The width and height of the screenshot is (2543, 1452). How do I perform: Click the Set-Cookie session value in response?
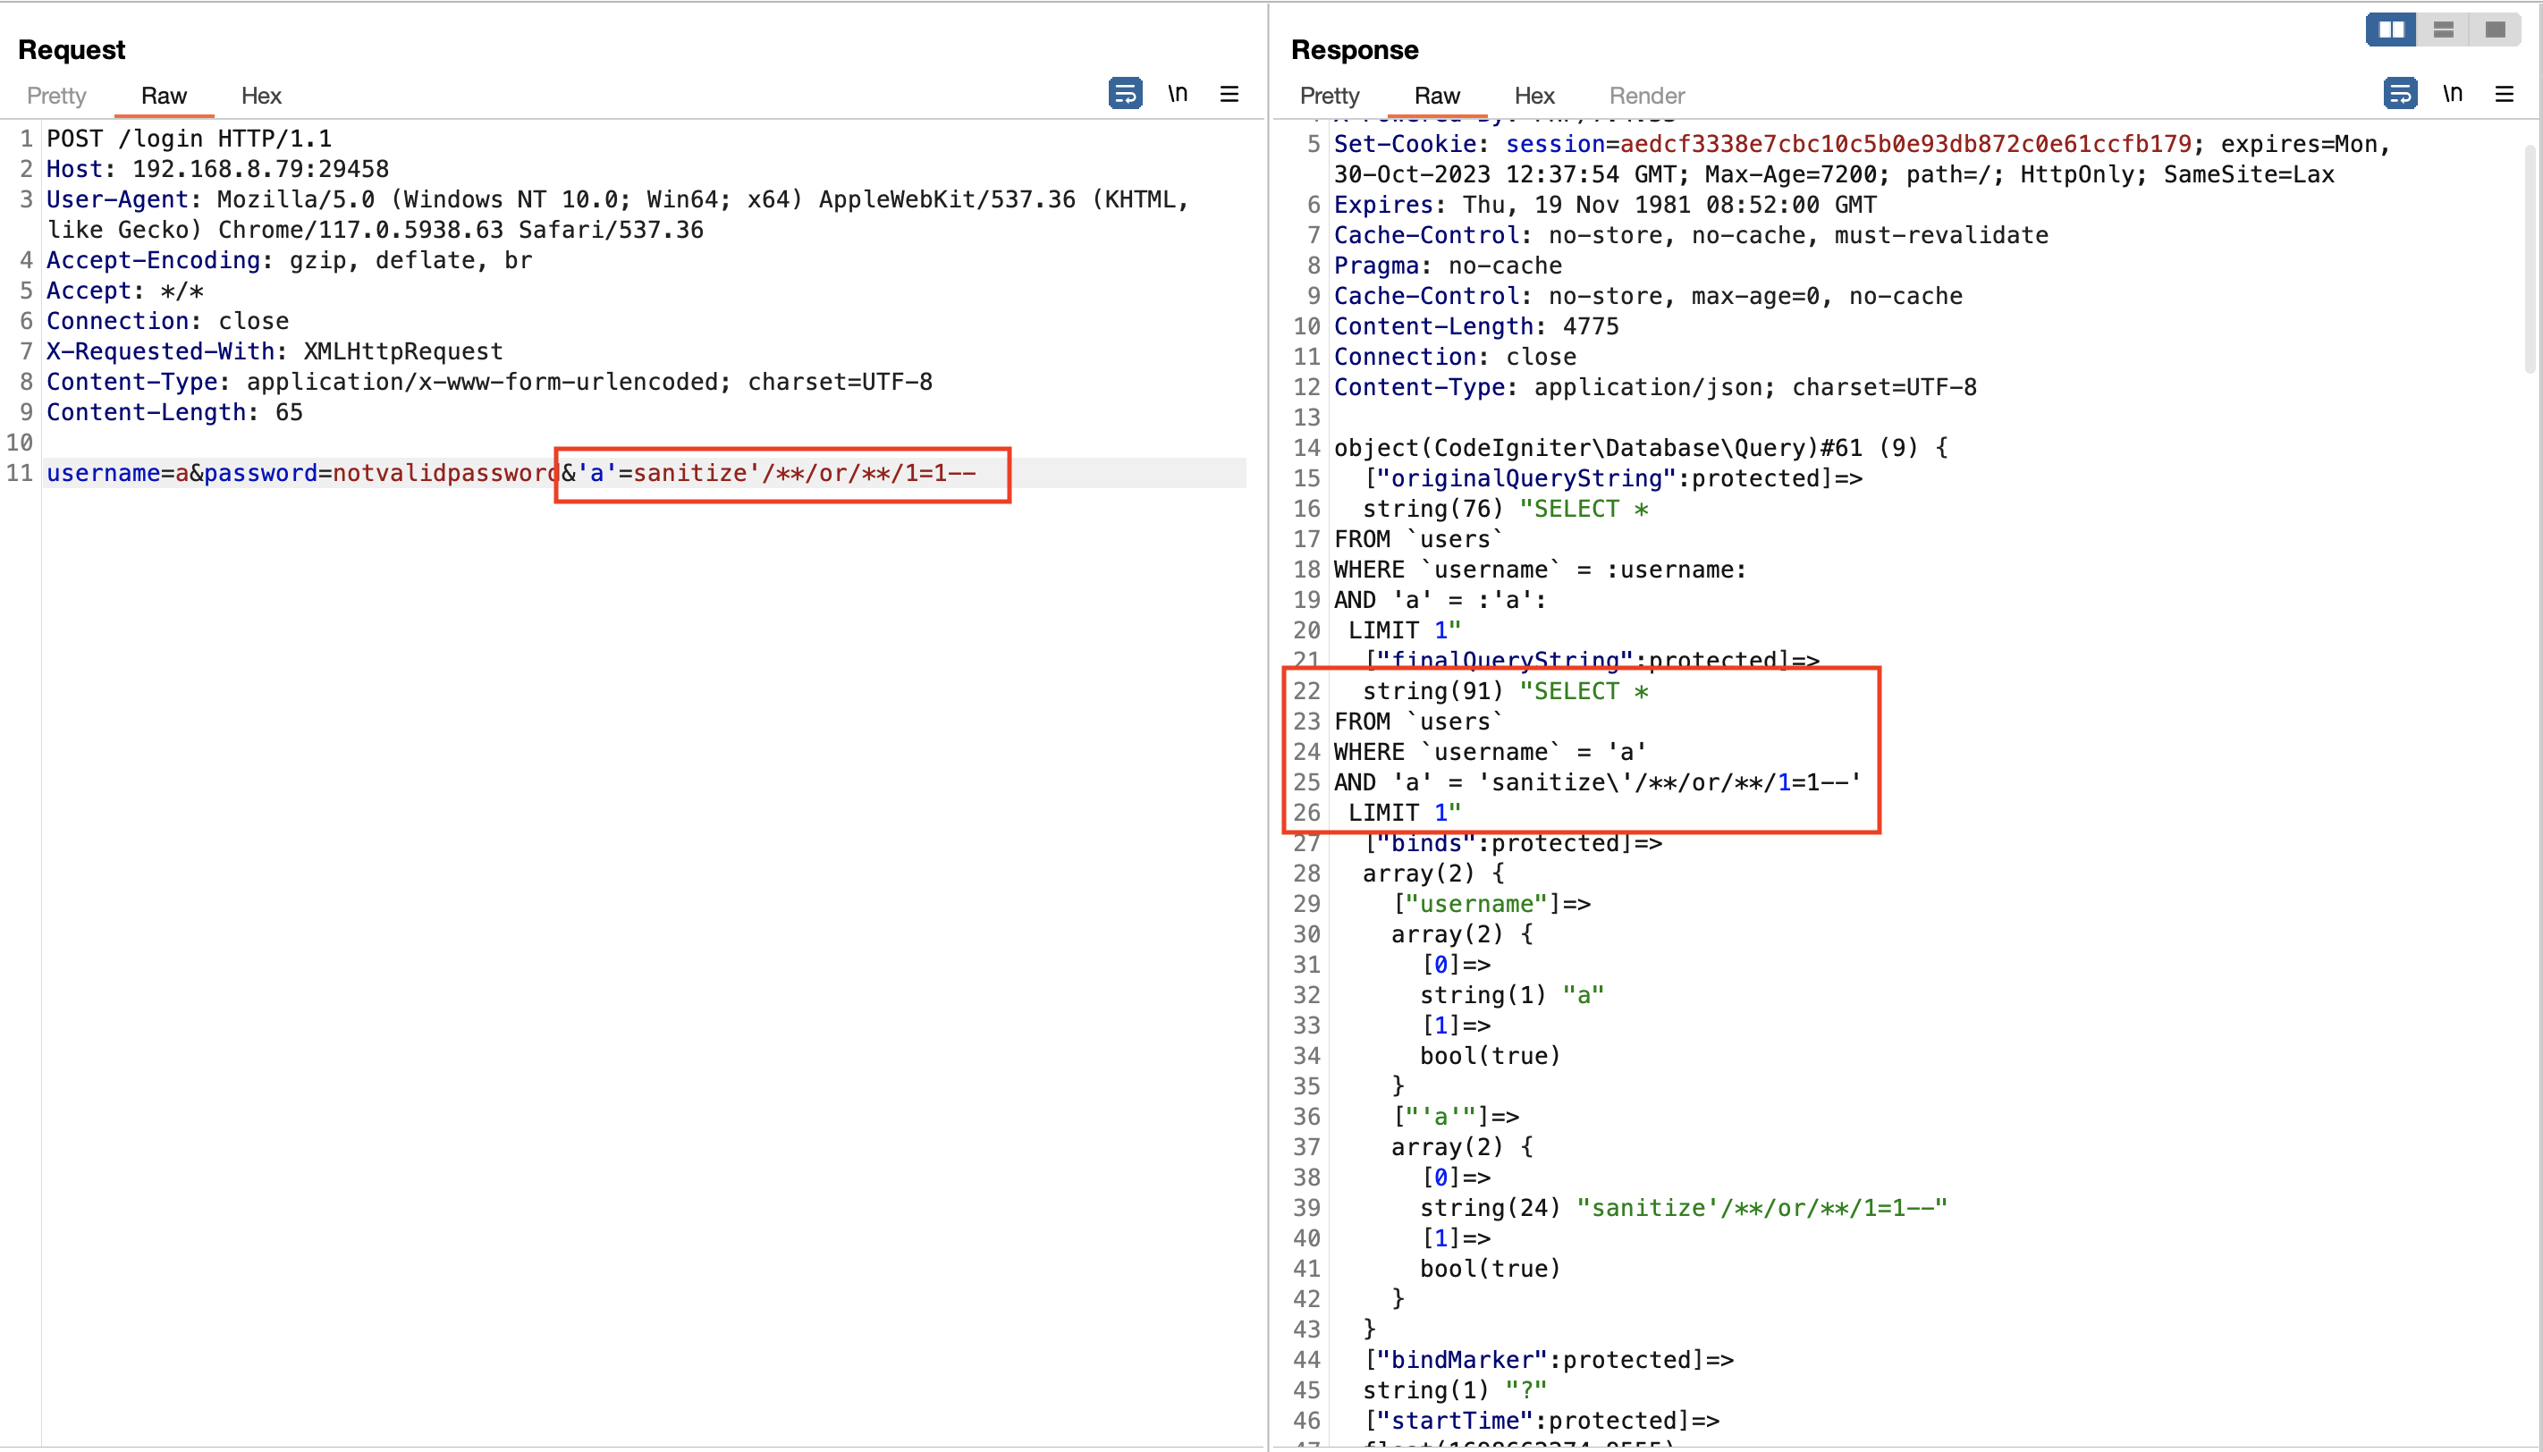(x=1905, y=144)
